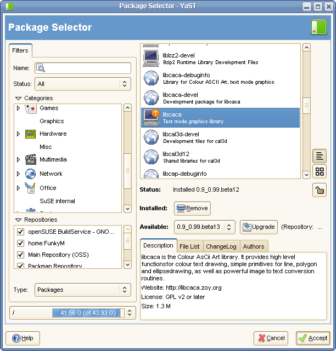The height and width of the screenshot is (351, 336).
Task: Click the package list scroll down arrow
Action: click(306, 175)
